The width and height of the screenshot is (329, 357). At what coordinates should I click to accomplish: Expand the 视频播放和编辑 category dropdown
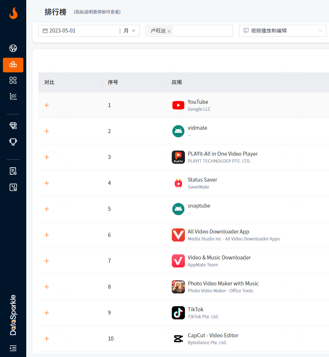point(283,31)
